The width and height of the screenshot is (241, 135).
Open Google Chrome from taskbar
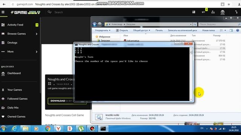pos(48,129)
